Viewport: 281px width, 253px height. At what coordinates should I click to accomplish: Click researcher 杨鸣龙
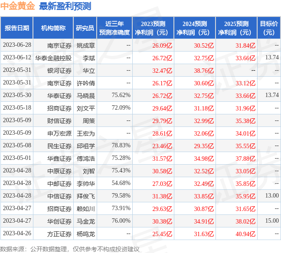pyautogui.click(x=86, y=234)
